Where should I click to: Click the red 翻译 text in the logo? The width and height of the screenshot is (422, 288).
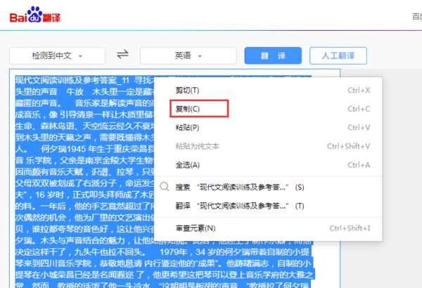point(51,18)
